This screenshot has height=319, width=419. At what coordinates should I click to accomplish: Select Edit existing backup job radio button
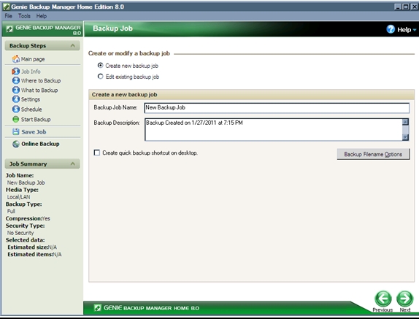click(100, 77)
